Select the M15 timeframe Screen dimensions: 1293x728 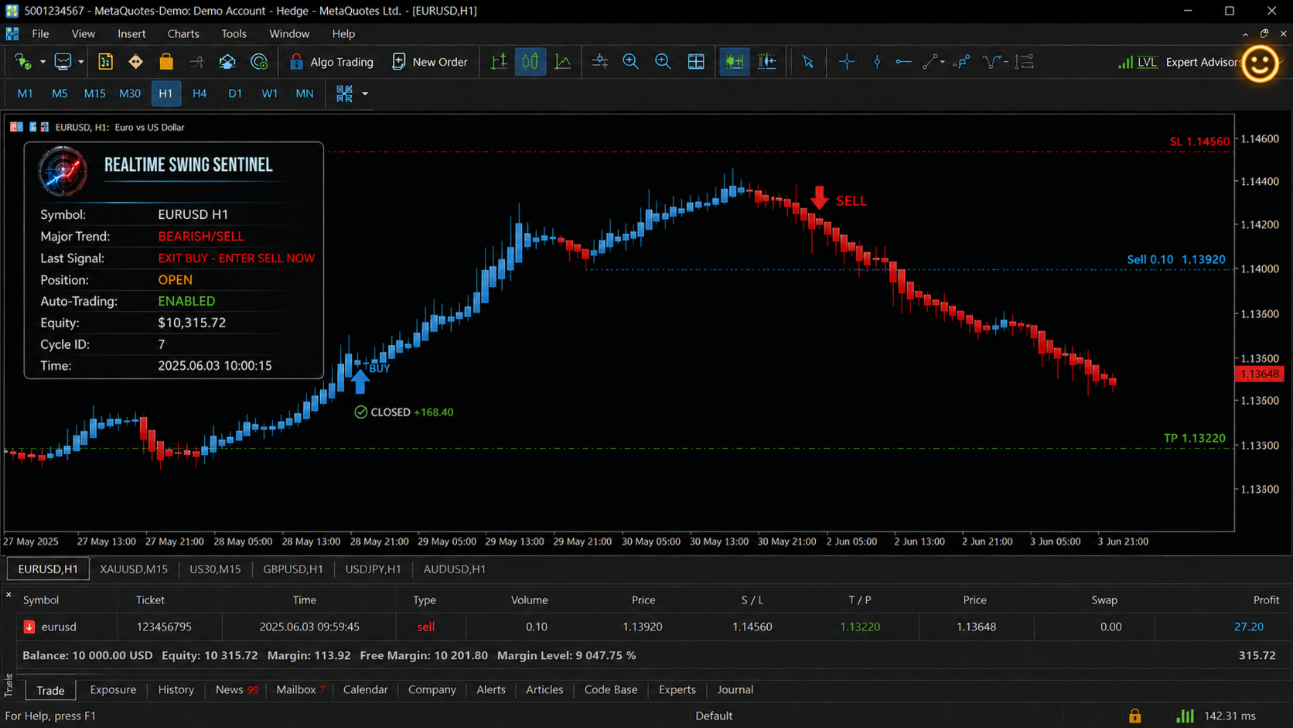pyautogui.click(x=94, y=94)
